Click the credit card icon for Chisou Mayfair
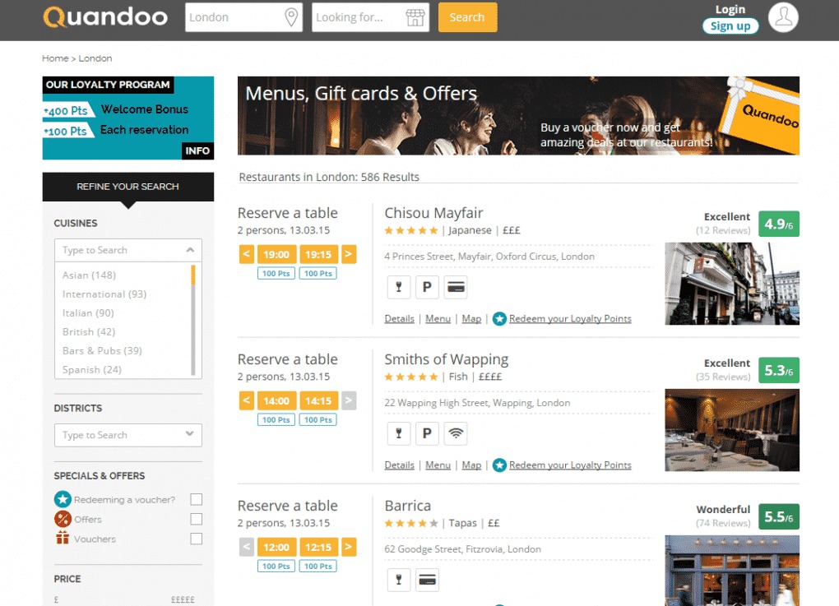This screenshot has width=839, height=606. click(x=456, y=287)
